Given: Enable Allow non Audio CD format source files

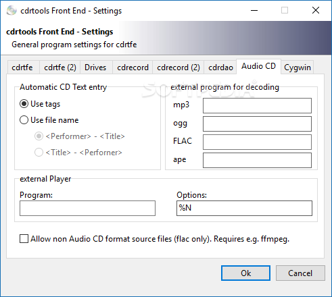Looking at the screenshot, I should coord(154,239).
